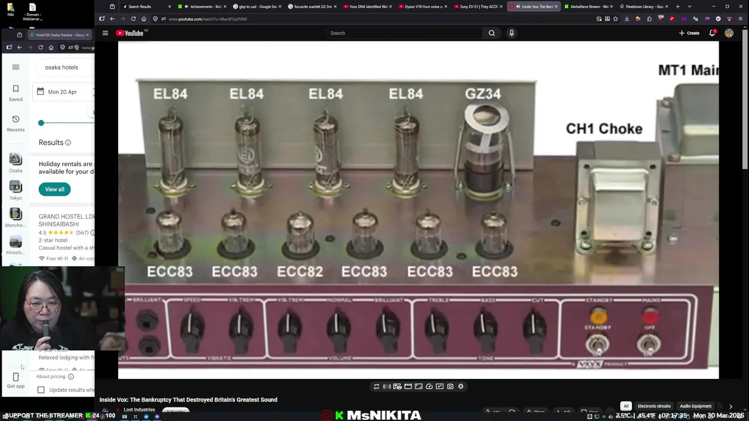Go back in the Google Maps window

tap(19, 47)
